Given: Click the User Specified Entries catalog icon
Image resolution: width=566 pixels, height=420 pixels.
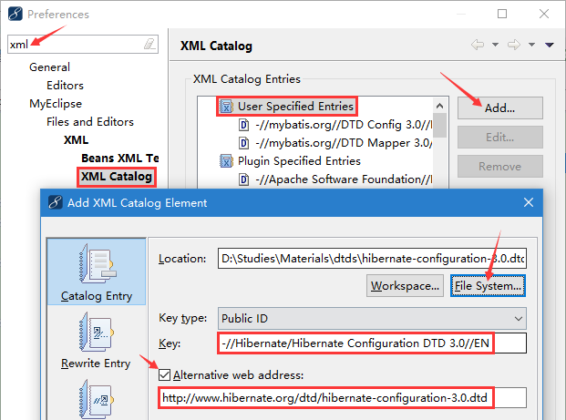Looking at the screenshot, I should 226,107.
